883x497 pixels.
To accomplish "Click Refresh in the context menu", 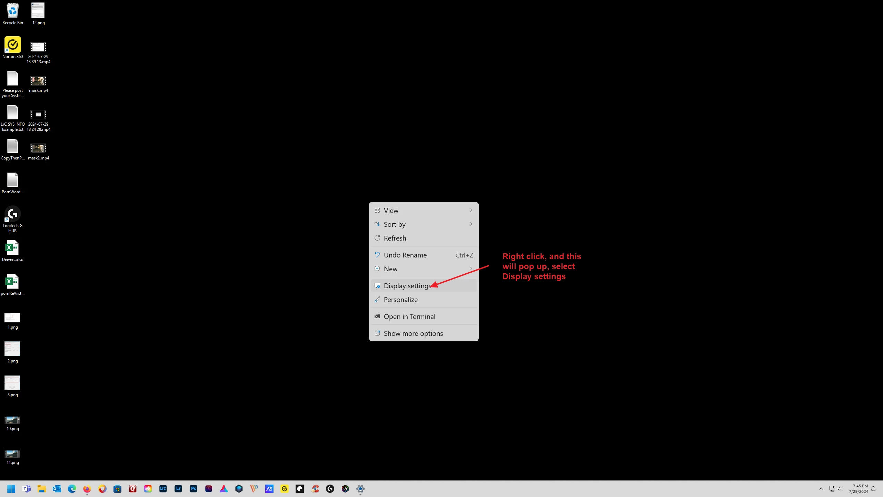I will [395, 238].
